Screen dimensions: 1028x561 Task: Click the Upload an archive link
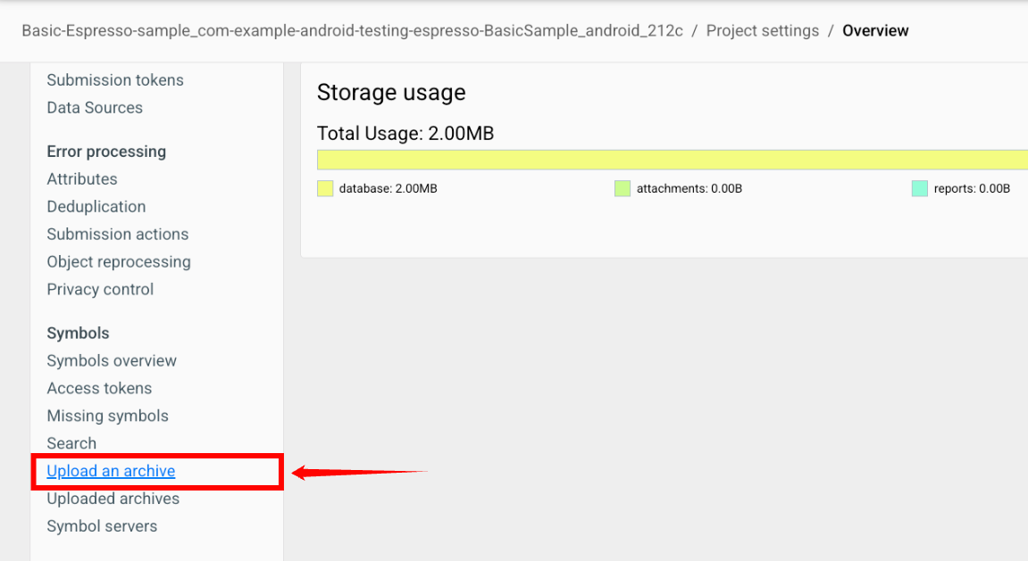click(111, 471)
